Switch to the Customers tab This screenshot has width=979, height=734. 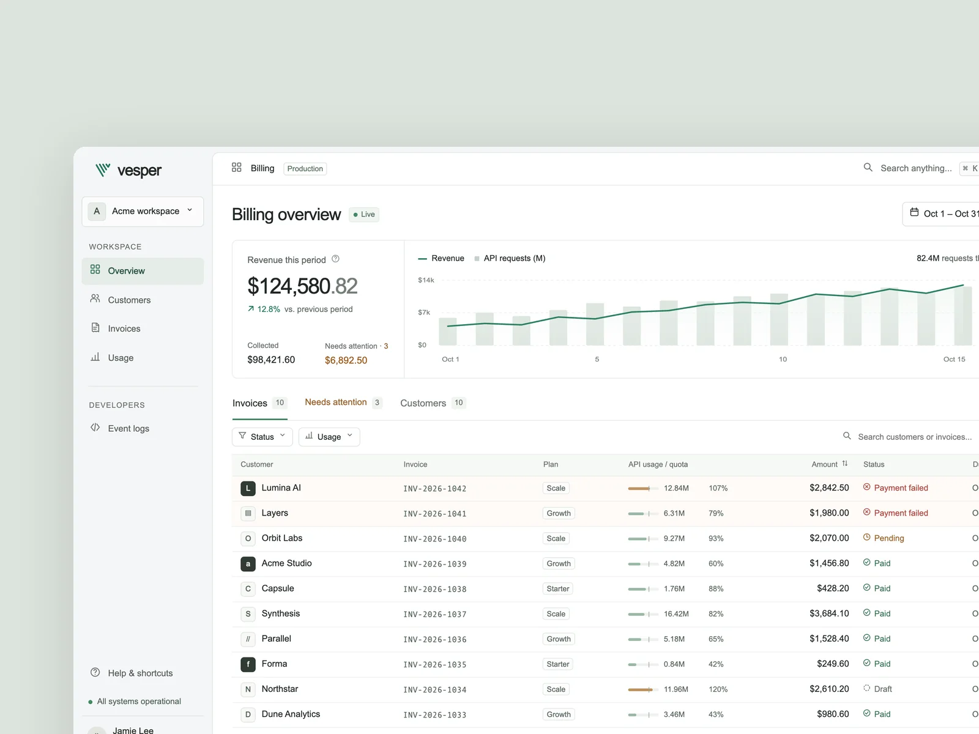[433, 403]
